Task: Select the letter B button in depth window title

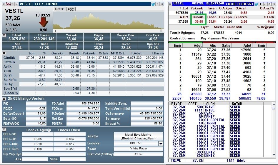Action: point(235,4)
